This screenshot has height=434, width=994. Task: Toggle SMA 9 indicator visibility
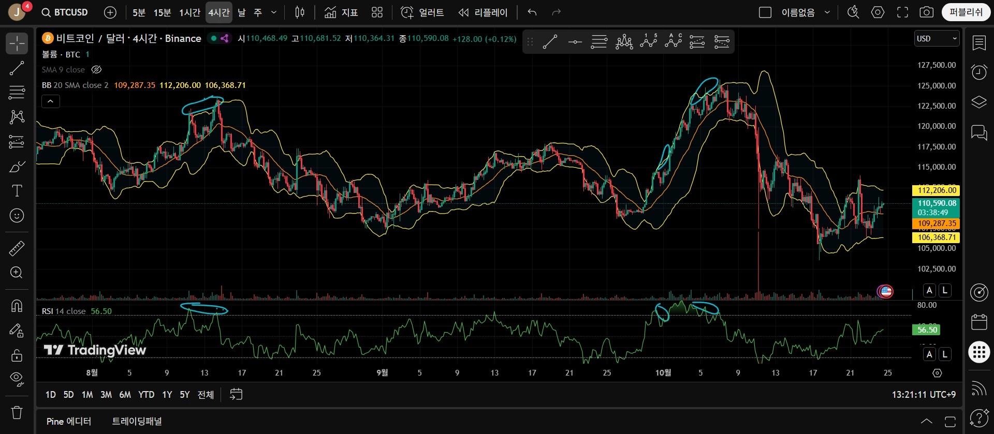click(x=96, y=70)
